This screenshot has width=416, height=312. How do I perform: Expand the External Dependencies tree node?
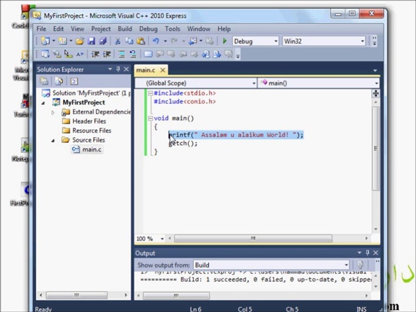pos(53,113)
